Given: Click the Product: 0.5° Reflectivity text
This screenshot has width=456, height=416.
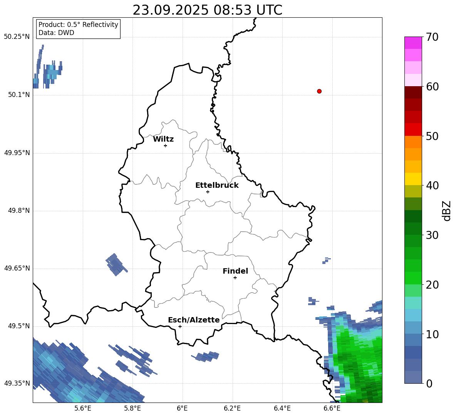Looking at the screenshot, I should click(78, 25).
